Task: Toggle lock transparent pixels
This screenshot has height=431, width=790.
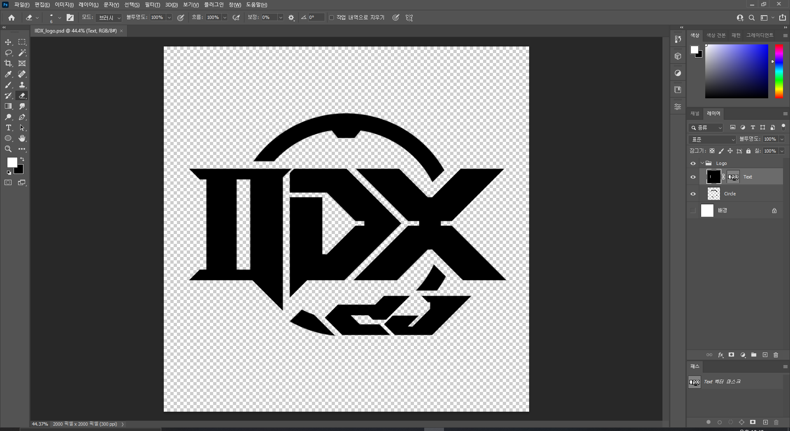Action: click(x=712, y=151)
